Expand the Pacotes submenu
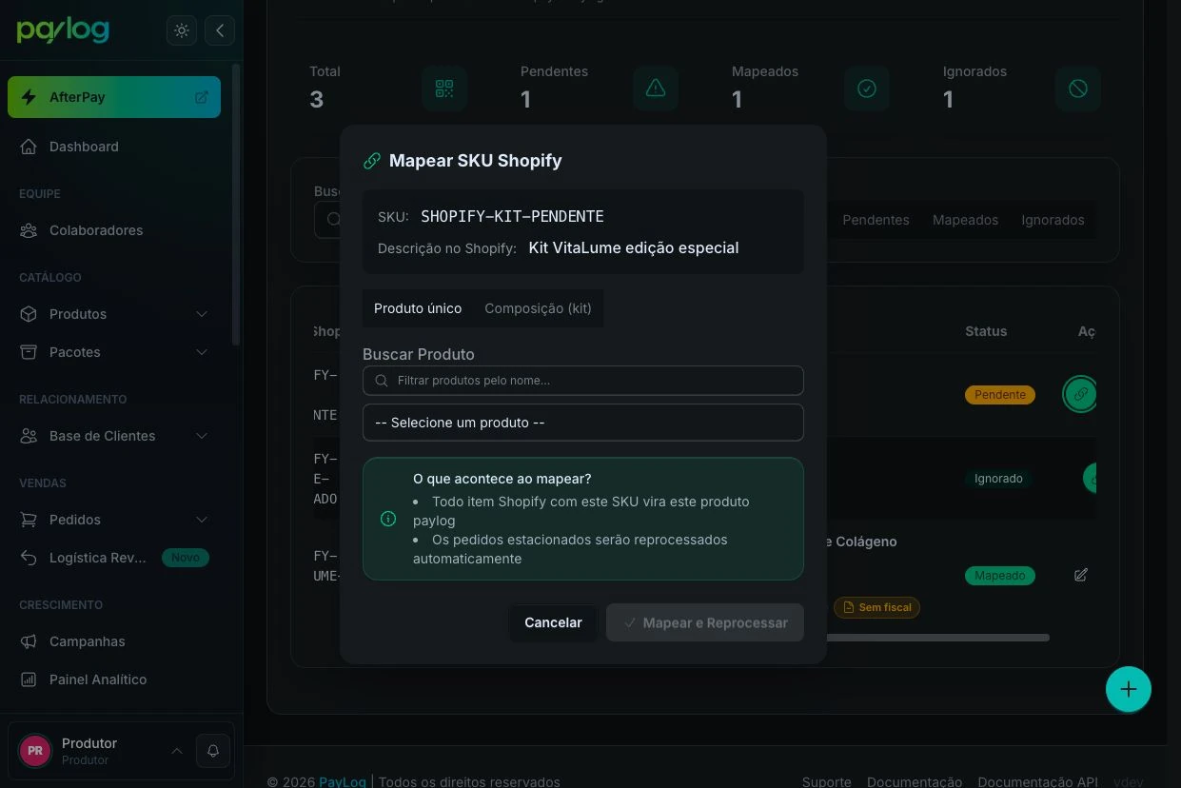1181x788 pixels. click(x=202, y=352)
